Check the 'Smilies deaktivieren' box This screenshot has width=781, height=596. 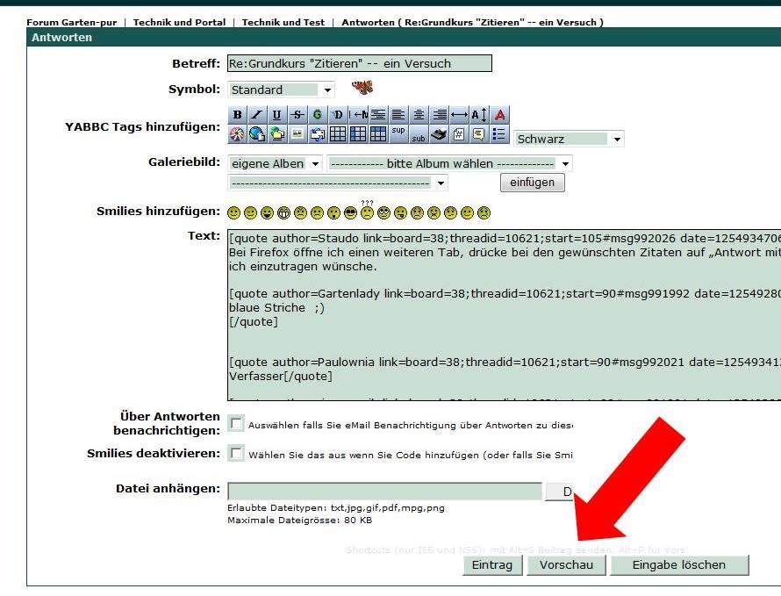point(236,454)
